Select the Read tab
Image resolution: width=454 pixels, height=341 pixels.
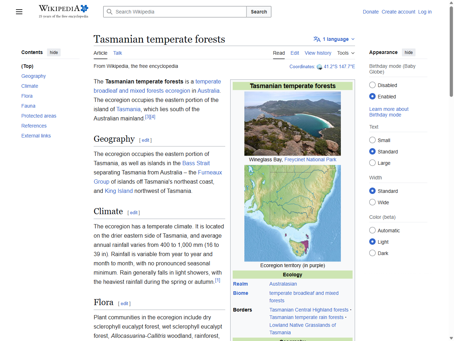tap(279, 53)
